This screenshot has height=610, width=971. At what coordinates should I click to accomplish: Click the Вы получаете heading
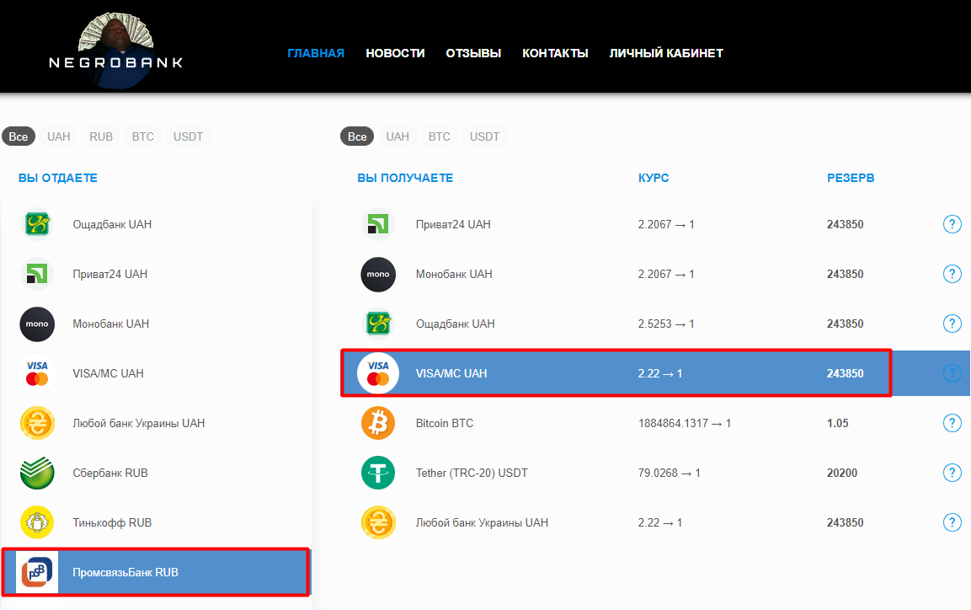coord(405,178)
